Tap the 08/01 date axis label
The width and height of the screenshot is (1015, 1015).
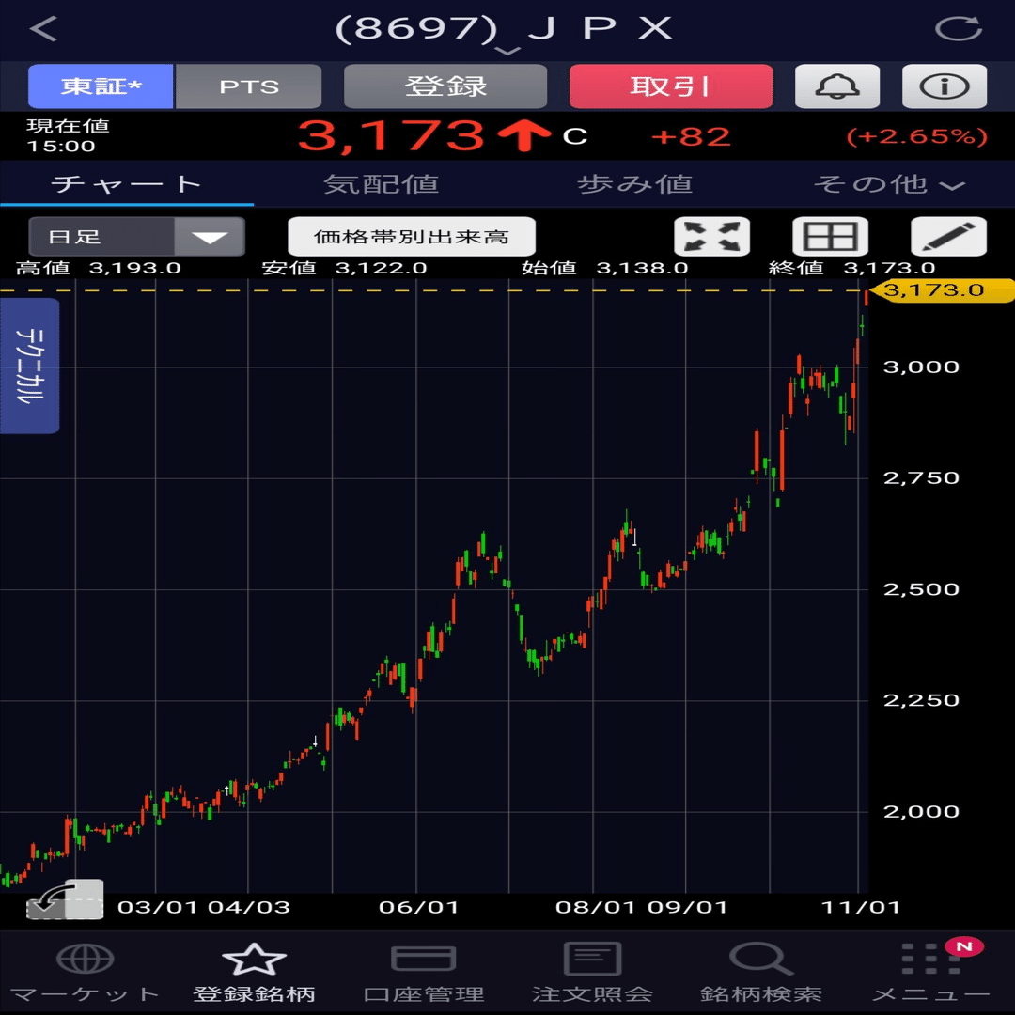pyautogui.click(x=595, y=907)
